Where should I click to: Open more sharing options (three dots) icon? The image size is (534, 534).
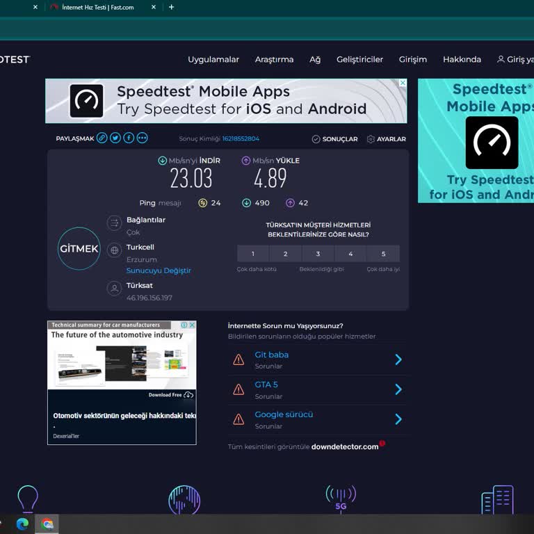143,138
